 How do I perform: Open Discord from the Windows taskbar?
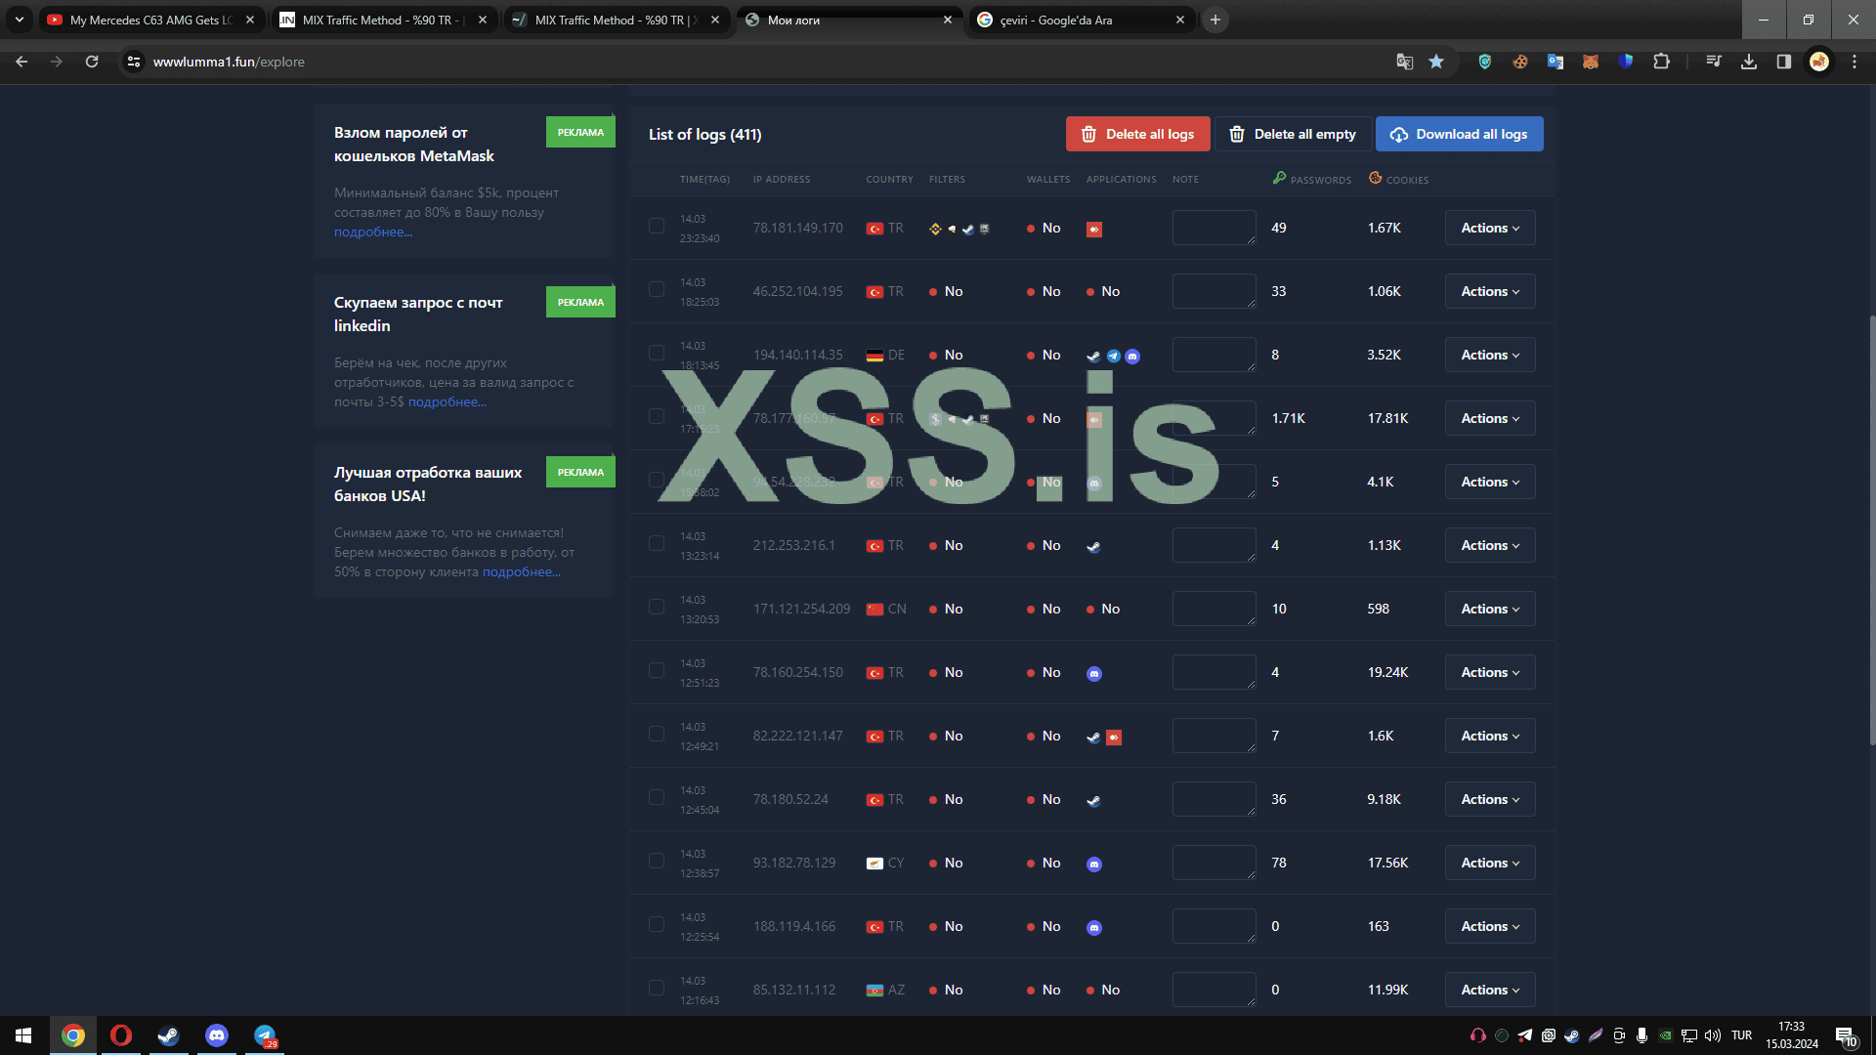click(217, 1035)
